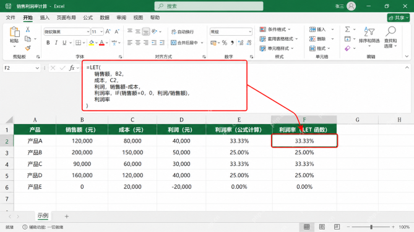Click the text orientation icon
The width and height of the screenshot is (414, 232).
point(155,31)
